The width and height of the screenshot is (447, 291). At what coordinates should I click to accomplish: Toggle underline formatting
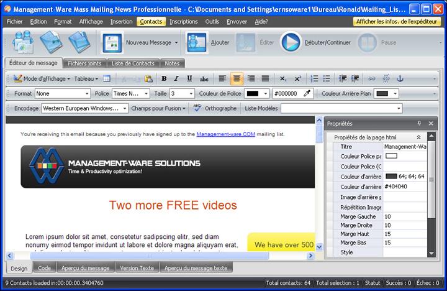pyautogui.click(x=189, y=78)
